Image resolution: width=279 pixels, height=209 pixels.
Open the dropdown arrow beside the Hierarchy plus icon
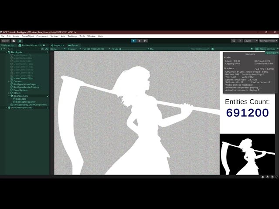(x=4, y=49)
